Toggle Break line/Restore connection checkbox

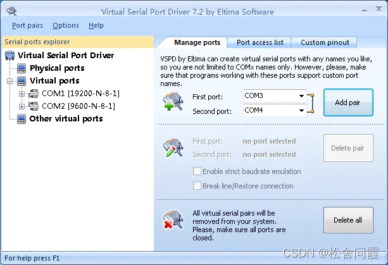tap(197, 186)
